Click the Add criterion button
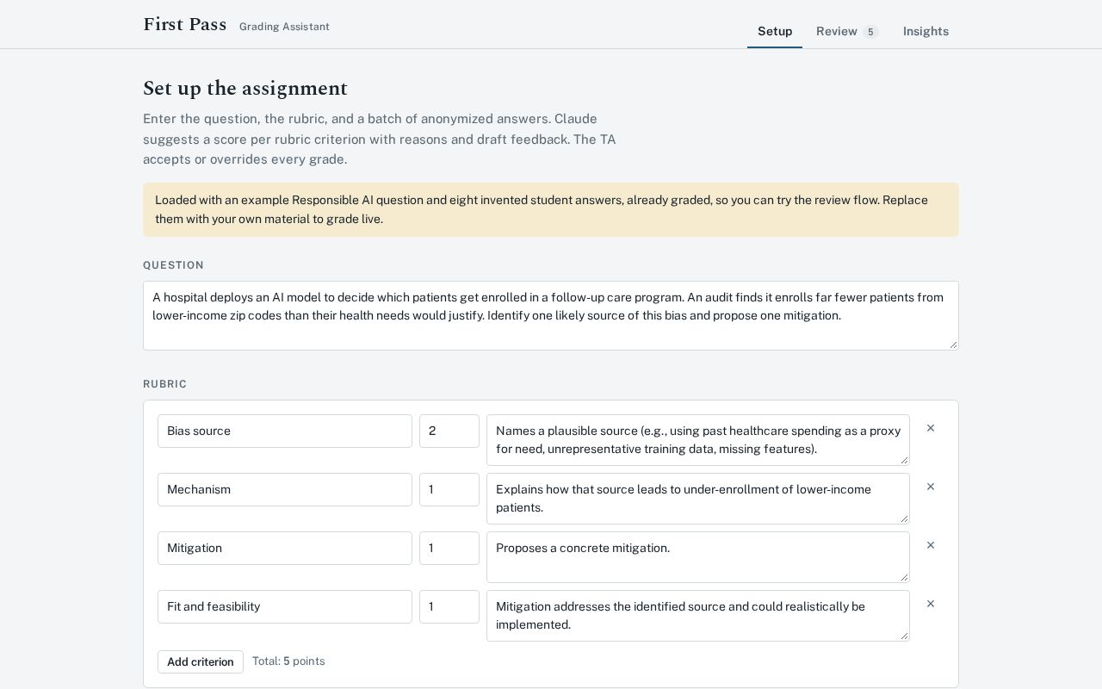The image size is (1102, 689). [x=201, y=661]
